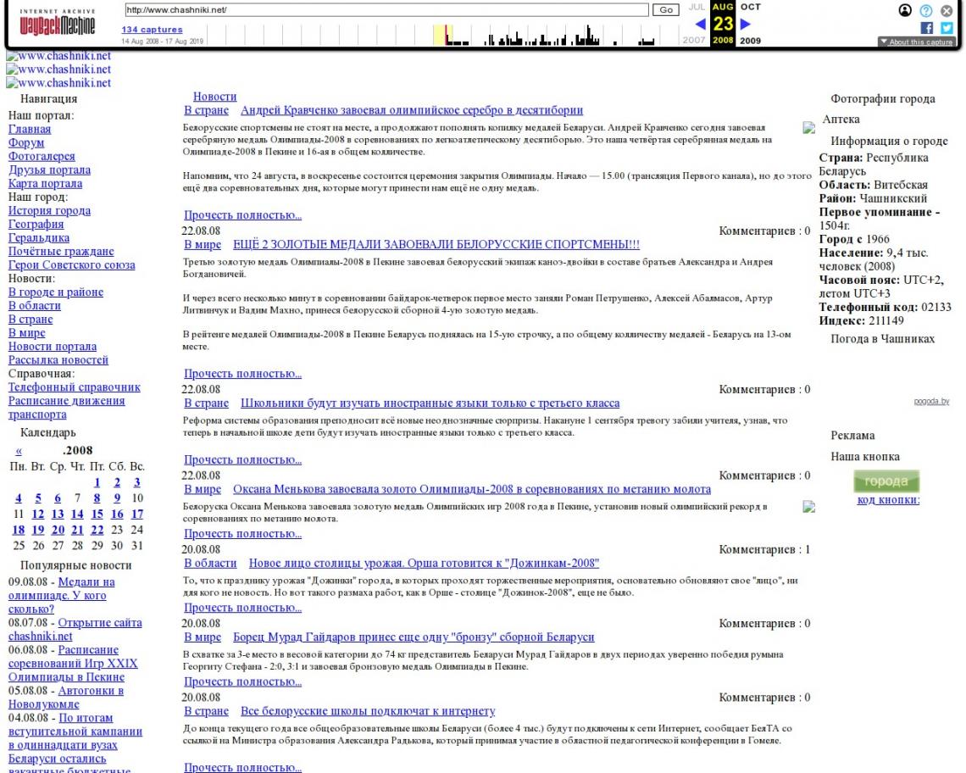Open article 'ЕЩЁ 2 ЗОЛОТЫЕ МЕДАЛИ ЗАВОЕВАЛИ'

pos(436,244)
